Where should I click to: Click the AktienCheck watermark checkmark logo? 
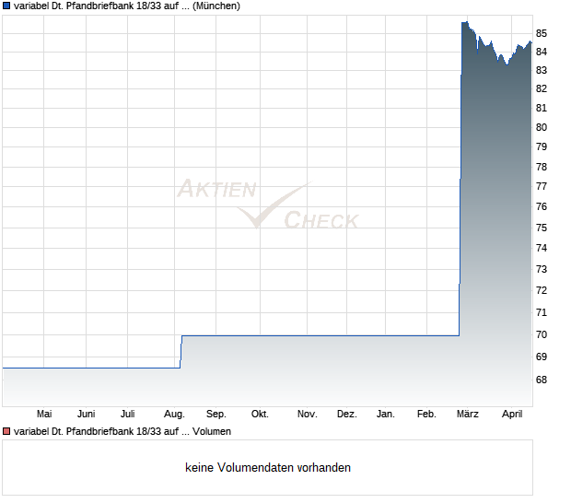268,204
